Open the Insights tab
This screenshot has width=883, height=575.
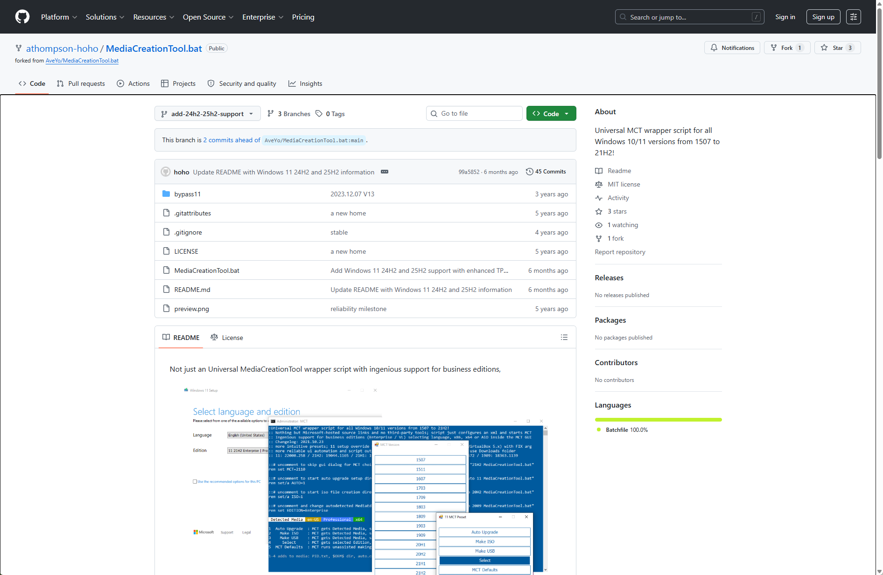(x=305, y=83)
